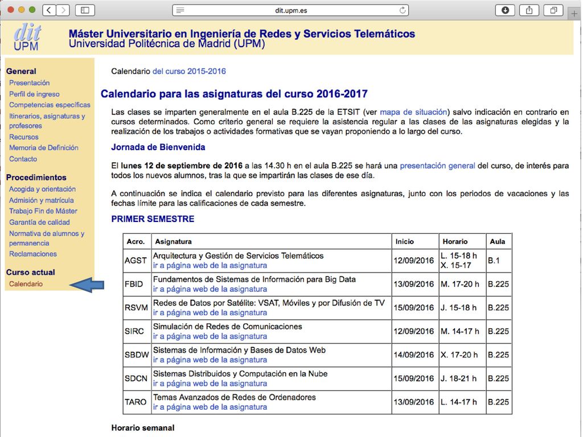Image resolution: width=583 pixels, height=437 pixels.
Task: Reload the page using refresh icon
Action: (x=403, y=10)
